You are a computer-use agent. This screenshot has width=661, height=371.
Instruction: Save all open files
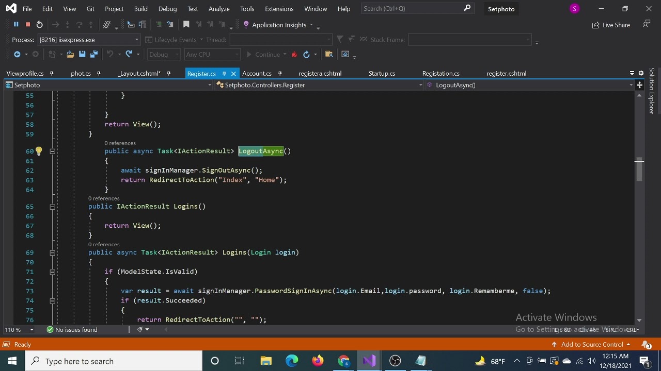coord(94,54)
